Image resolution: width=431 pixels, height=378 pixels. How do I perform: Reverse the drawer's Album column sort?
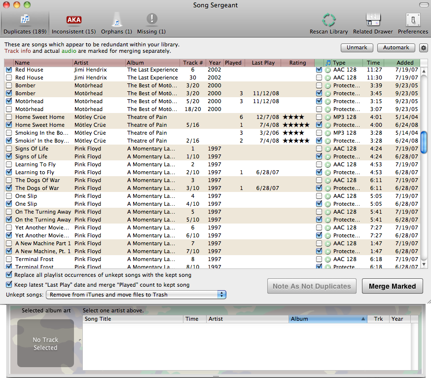[327, 319]
